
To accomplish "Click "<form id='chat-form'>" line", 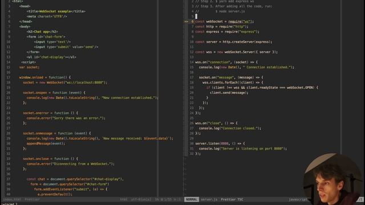I will point(46,36).
